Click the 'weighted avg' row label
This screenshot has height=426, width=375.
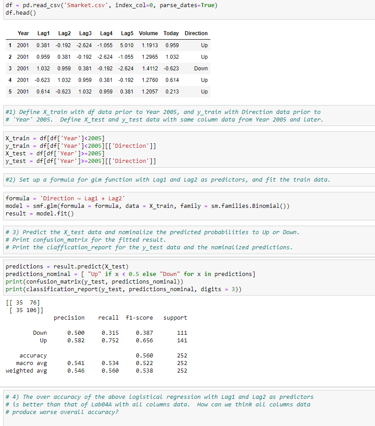pos(26,371)
